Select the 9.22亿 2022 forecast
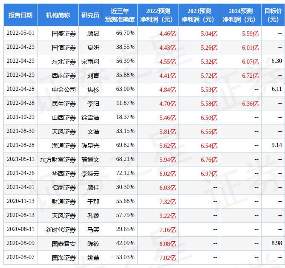285x268 pixels. 167,216
